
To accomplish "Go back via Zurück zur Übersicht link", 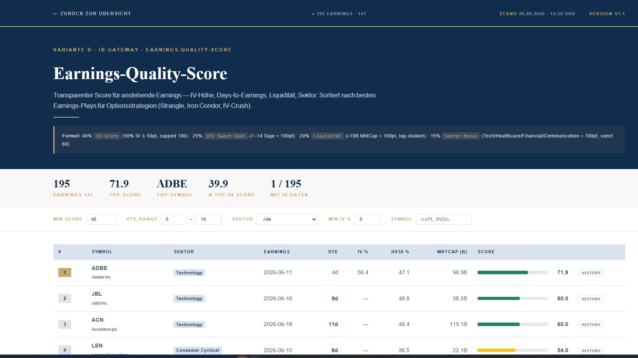I will click(x=92, y=14).
